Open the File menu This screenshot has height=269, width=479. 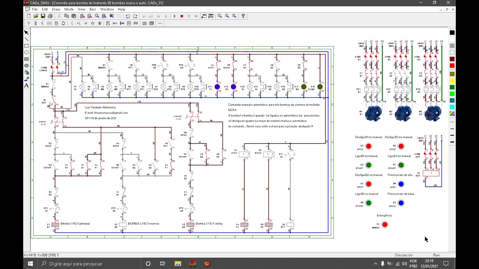35,9
